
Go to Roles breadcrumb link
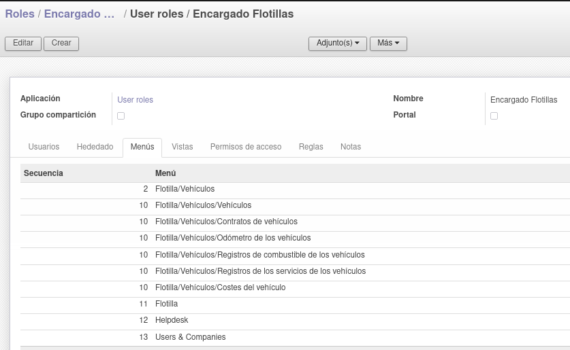(20, 14)
